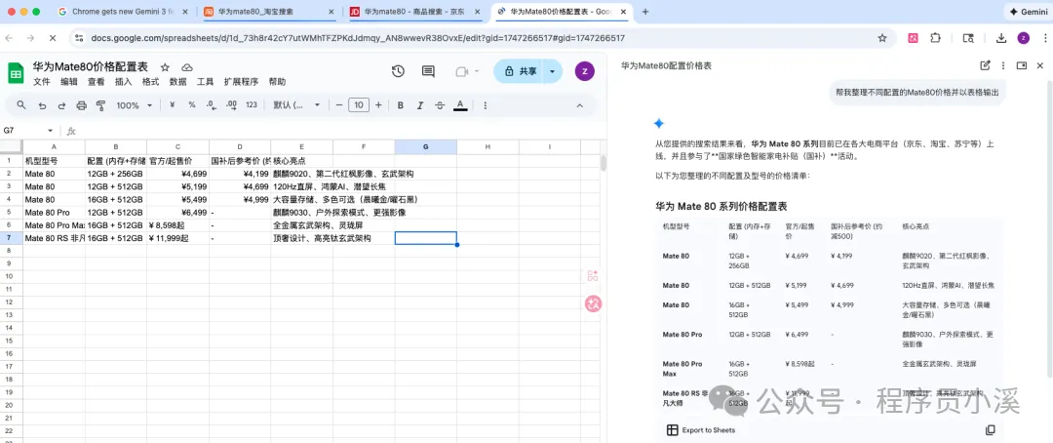Screen dimensions: 1053x443
Task: Copy the Gemini response table
Action: click(990, 430)
